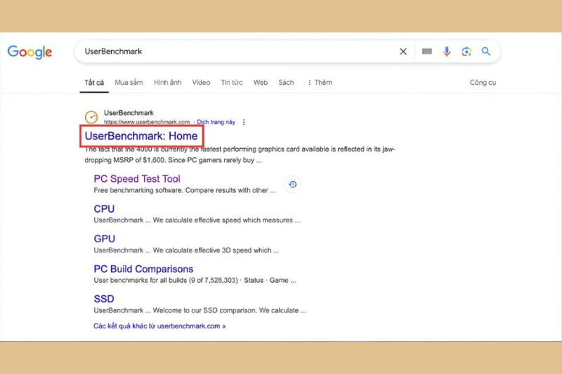Open the GPU sitelink
The image size is (562, 374).
[104, 239]
